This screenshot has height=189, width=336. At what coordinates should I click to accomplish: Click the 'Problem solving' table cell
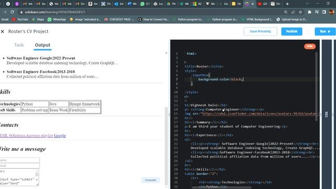pyautogui.click(x=35, y=110)
